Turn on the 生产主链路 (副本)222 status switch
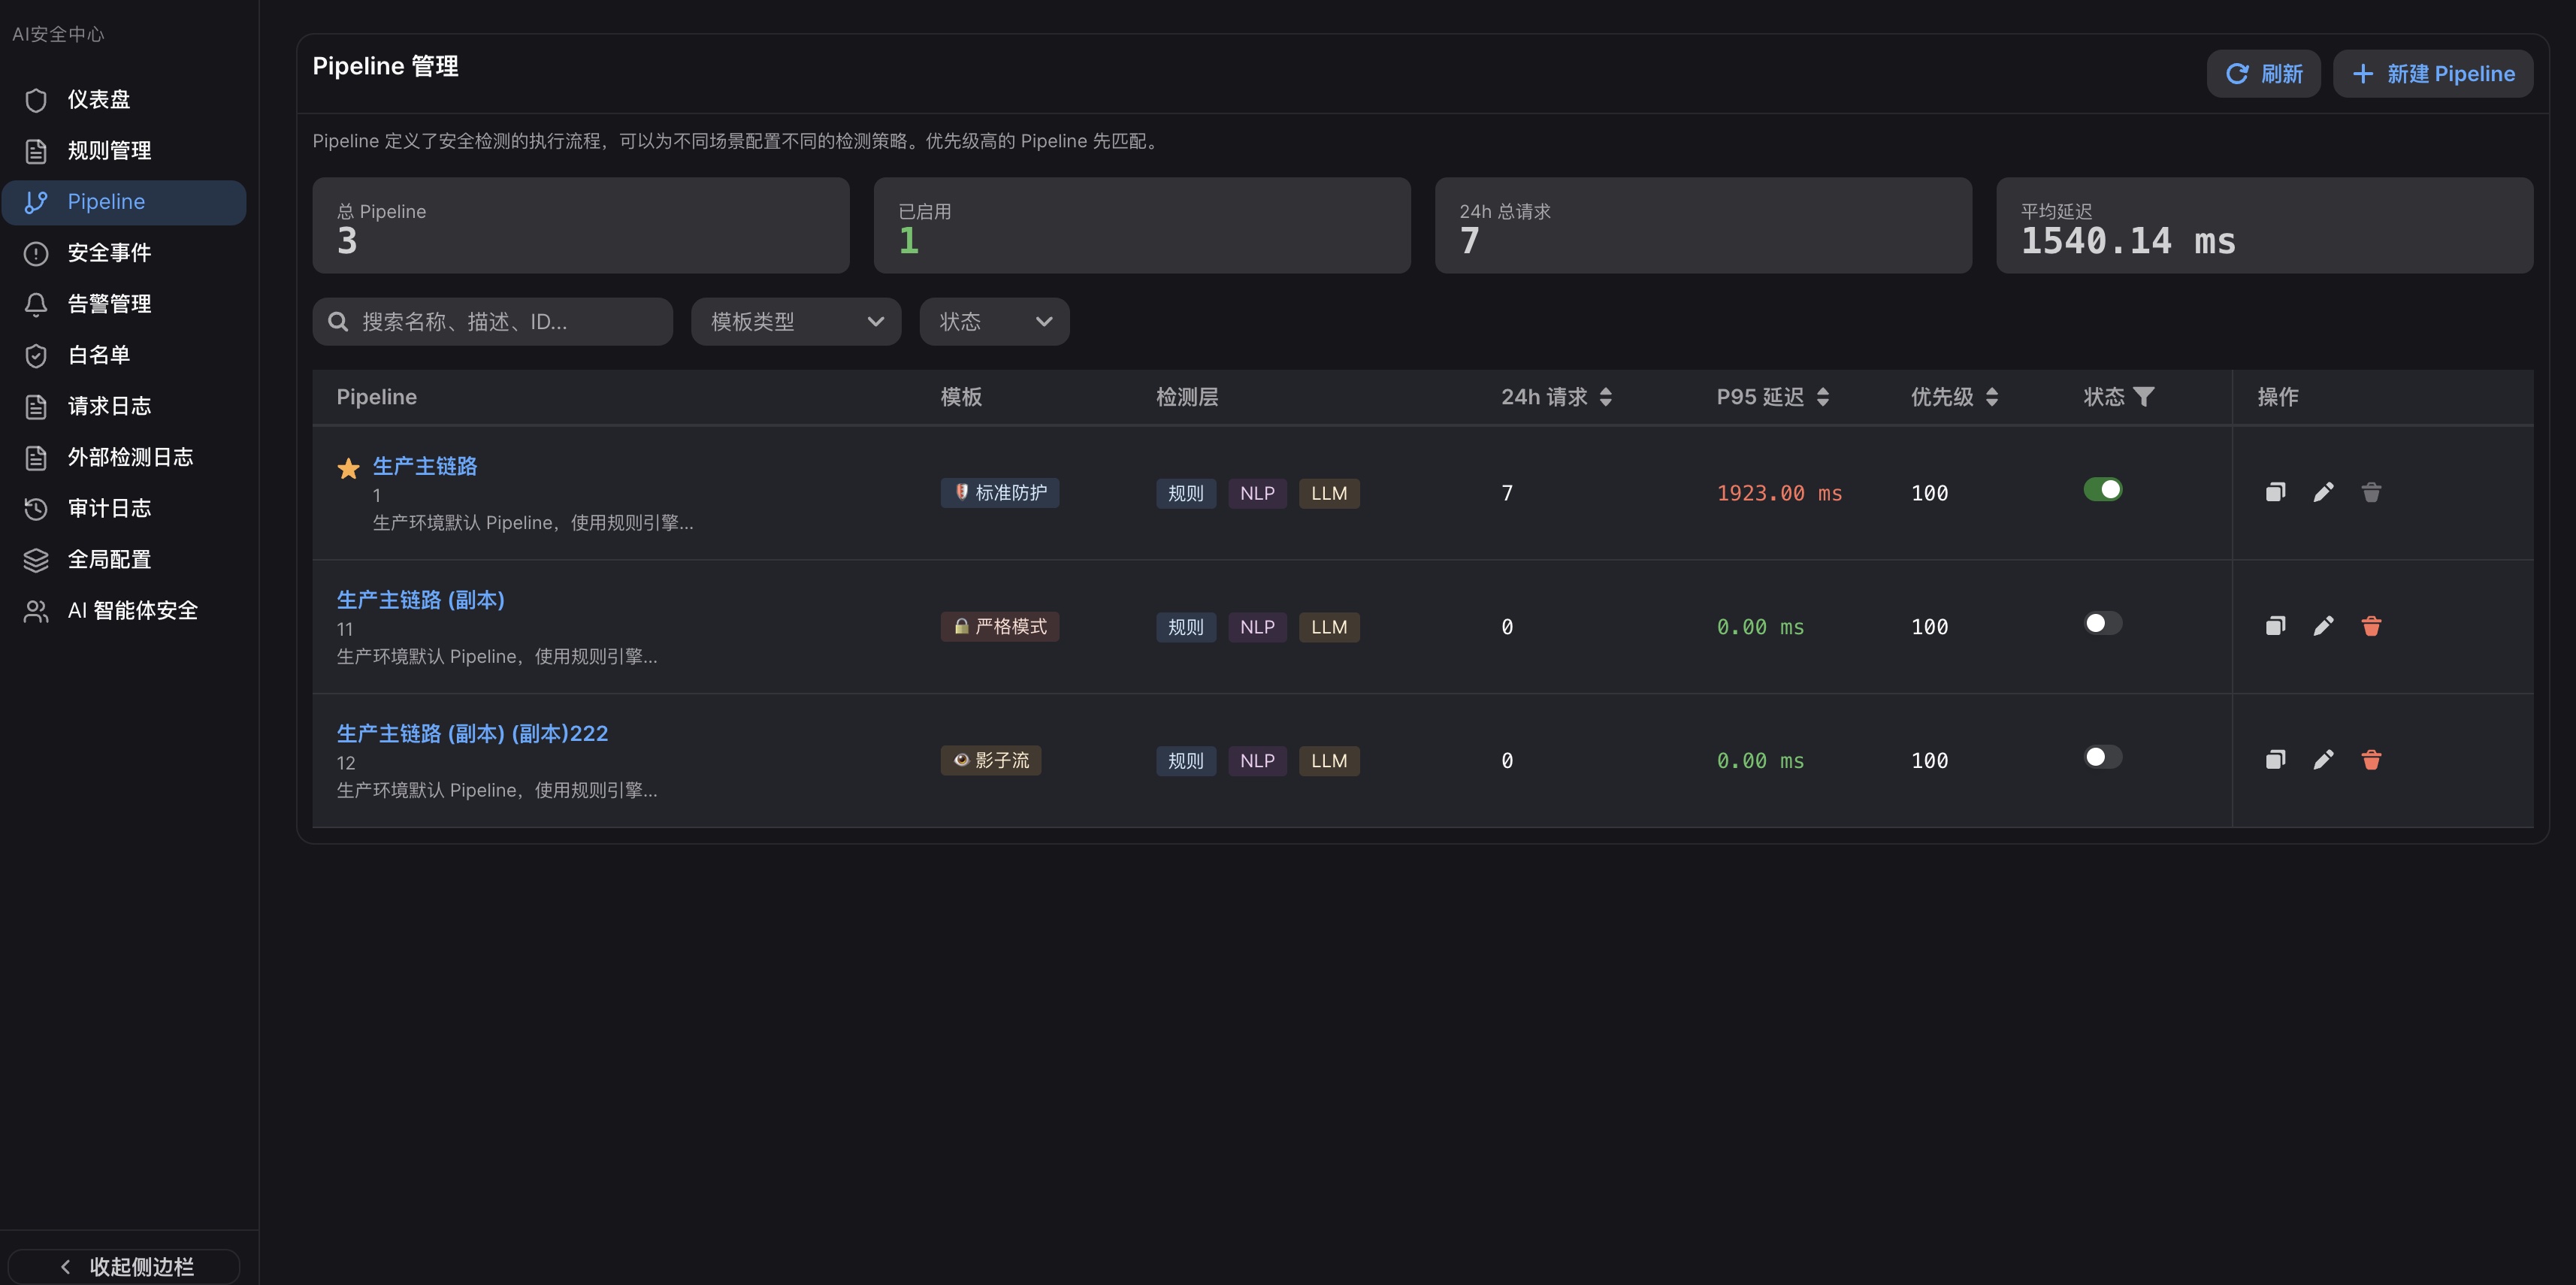Image resolution: width=2576 pixels, height=1285 pixels. tap(2103, 757)
